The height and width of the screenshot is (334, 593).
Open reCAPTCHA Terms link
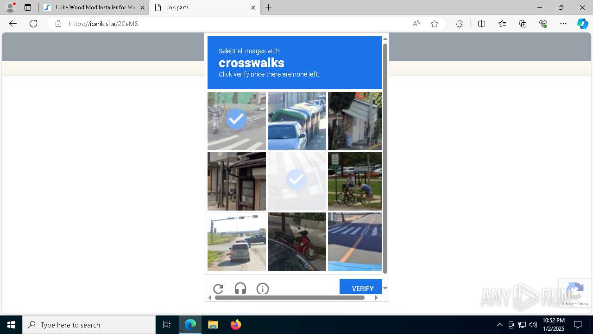point(583,303)
